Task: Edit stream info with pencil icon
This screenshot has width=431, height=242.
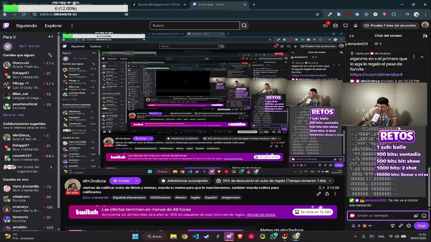Action: (319, 194)
